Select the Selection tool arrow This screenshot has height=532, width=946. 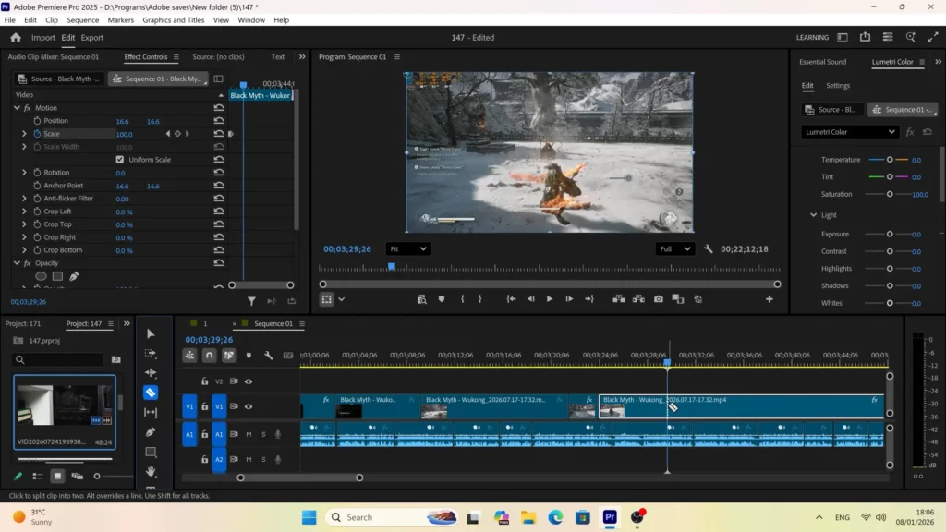[151, 333]
